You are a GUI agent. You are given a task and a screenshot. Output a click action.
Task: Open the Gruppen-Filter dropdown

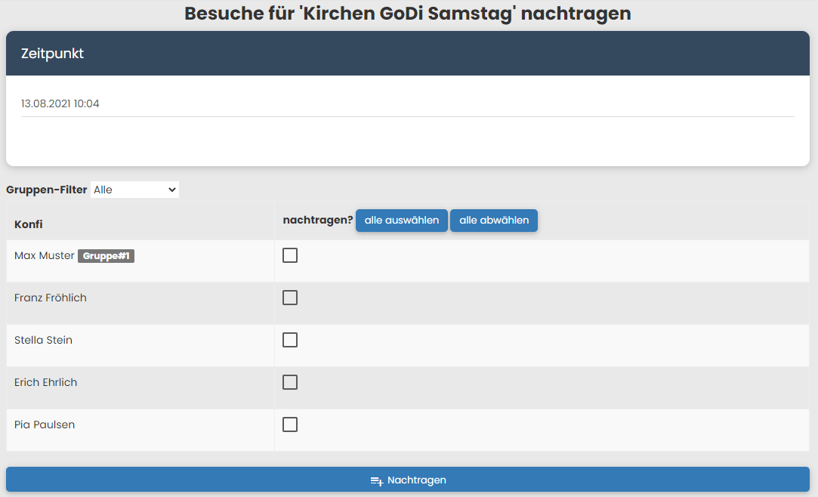click(x=134, y=190)
